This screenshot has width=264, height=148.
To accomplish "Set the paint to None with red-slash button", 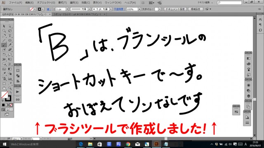I will 11,105.
